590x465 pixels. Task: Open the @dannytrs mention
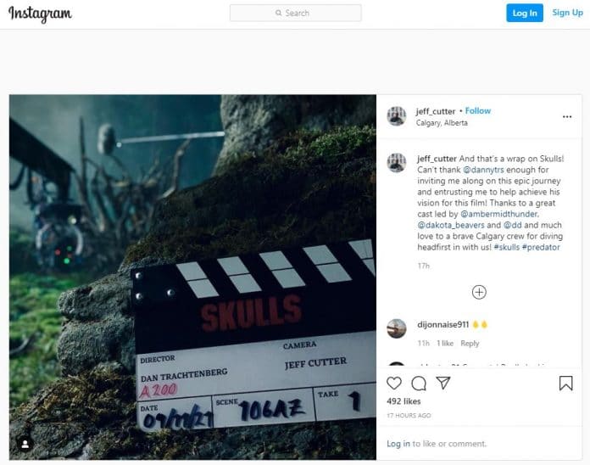483,170
